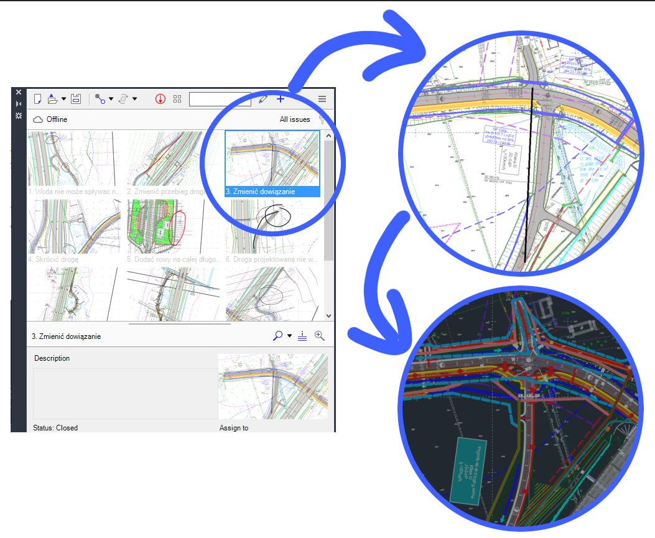Open the hamburger menu
The height and width of the screenshot is (538, 655).
coord(322,99)
